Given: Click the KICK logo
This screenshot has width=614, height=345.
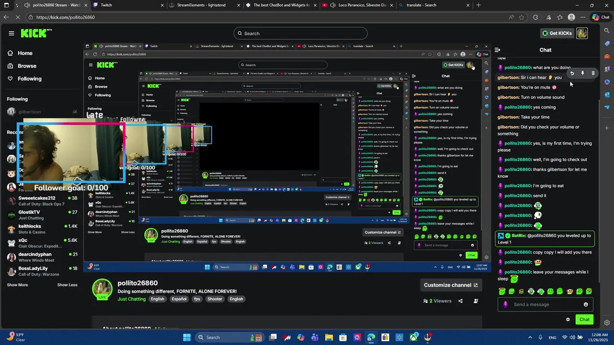Looking at the screenshot, I should [x=36, y=33].
